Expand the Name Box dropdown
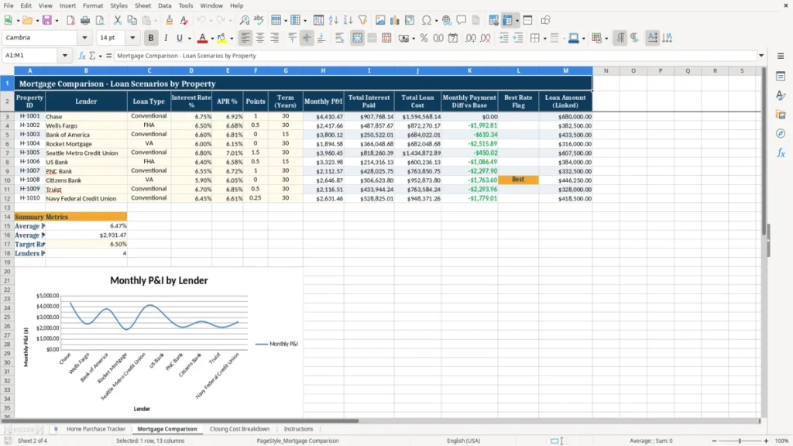793x446 pixels. (x=65, y=56)
